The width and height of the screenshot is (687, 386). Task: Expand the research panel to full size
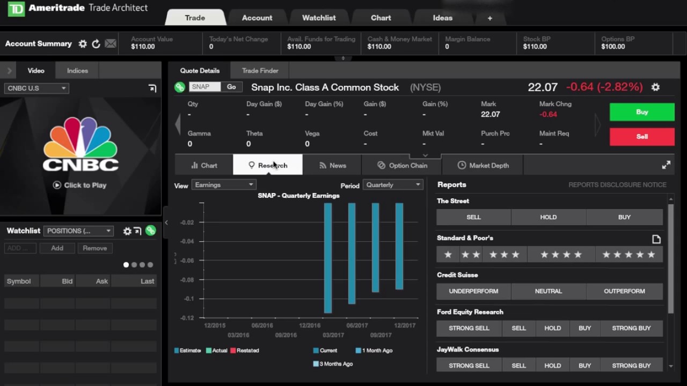click(666, 165)
